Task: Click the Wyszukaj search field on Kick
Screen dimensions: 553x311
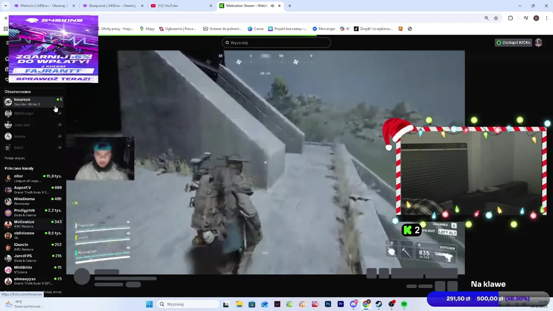Action: (x=276, y=43)
